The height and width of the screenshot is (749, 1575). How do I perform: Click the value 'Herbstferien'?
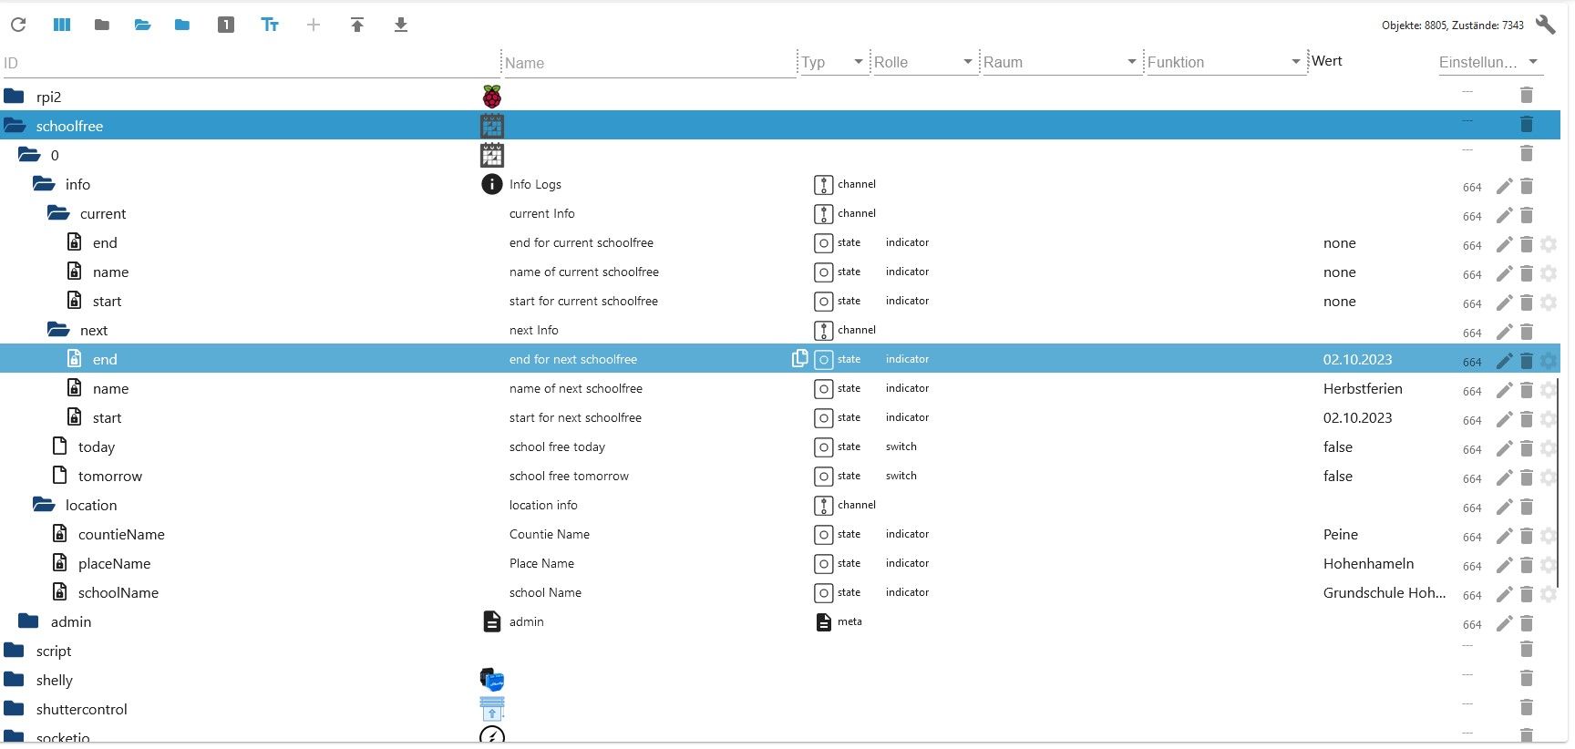[1363, 388]
